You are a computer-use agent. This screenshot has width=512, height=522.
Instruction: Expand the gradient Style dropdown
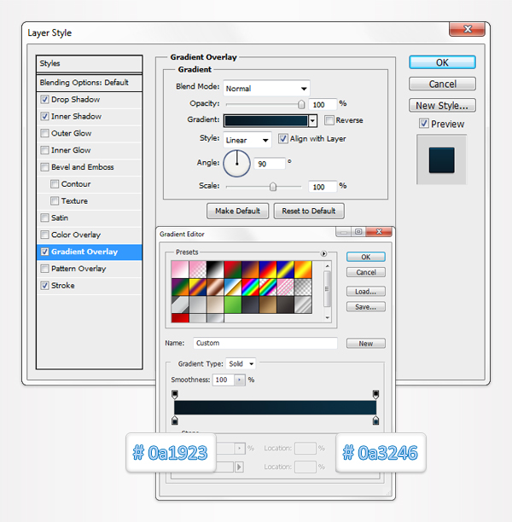[247, 139]
